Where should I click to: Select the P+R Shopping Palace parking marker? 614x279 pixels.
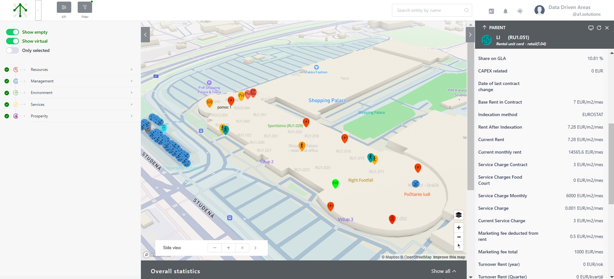click(209, 83)
